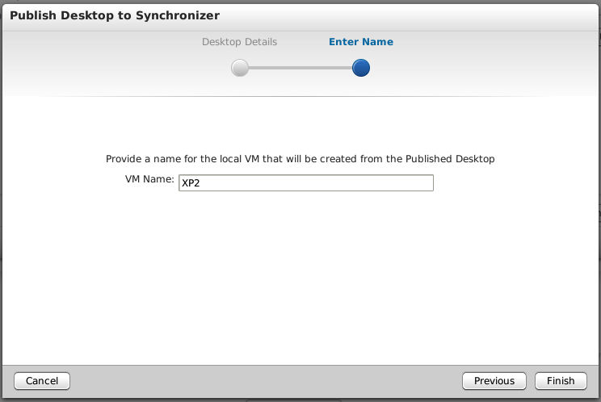The height and width of the screenshot is (402, 601).
Task: Click the Cancel button
Action: click(42, 381)
